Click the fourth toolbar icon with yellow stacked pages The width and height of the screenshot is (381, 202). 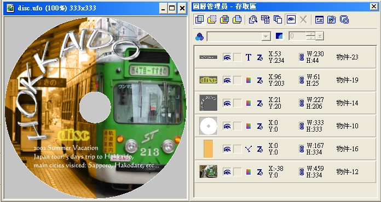pos(237,19)
